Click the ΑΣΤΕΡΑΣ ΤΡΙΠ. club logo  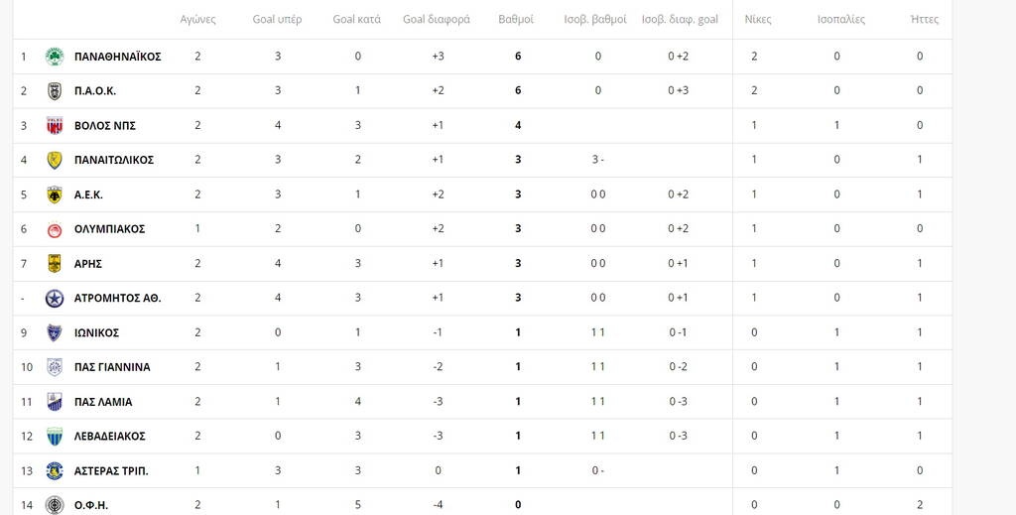[55, 470]
